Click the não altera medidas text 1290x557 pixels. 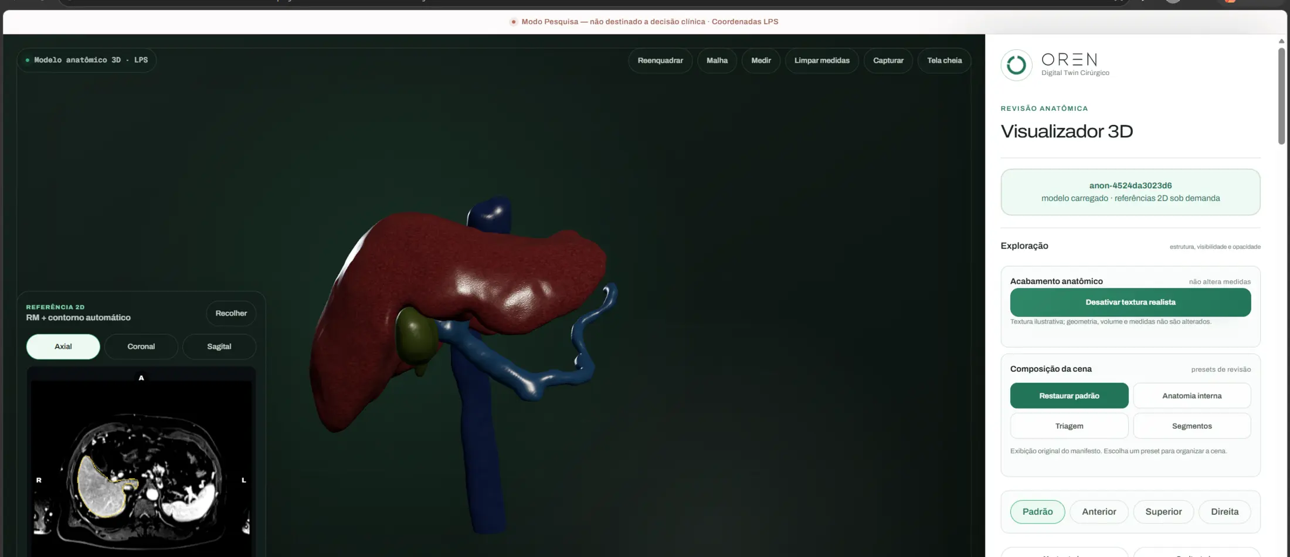point(1220,282)
